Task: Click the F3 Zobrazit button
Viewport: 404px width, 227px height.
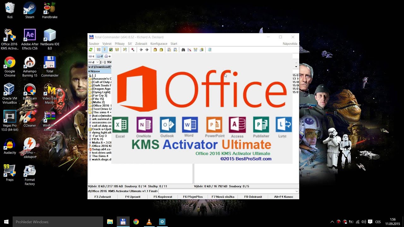Action: pyautogui.click(x=103, y=197)
